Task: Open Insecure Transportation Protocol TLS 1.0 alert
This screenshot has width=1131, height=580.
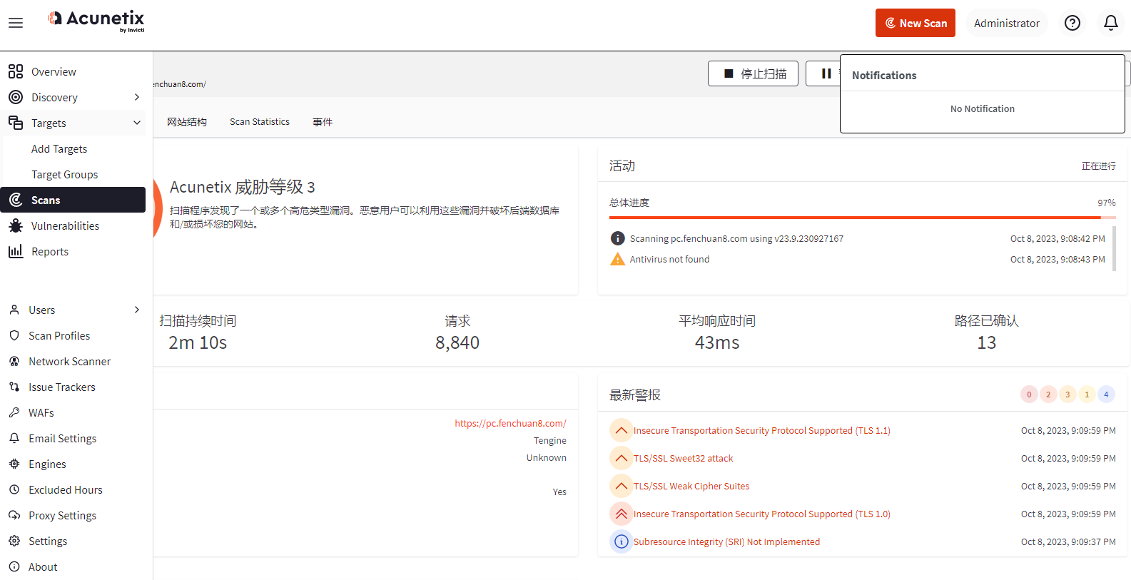Action: 762,514
